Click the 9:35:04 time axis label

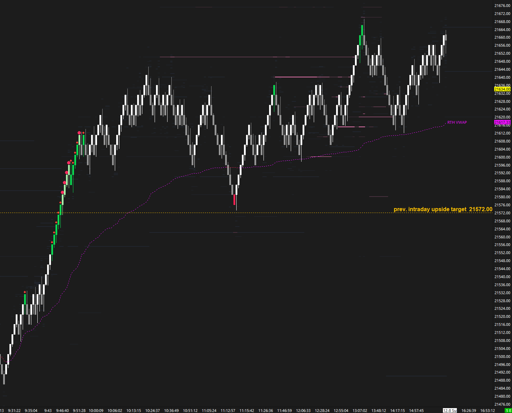(31, 411)
